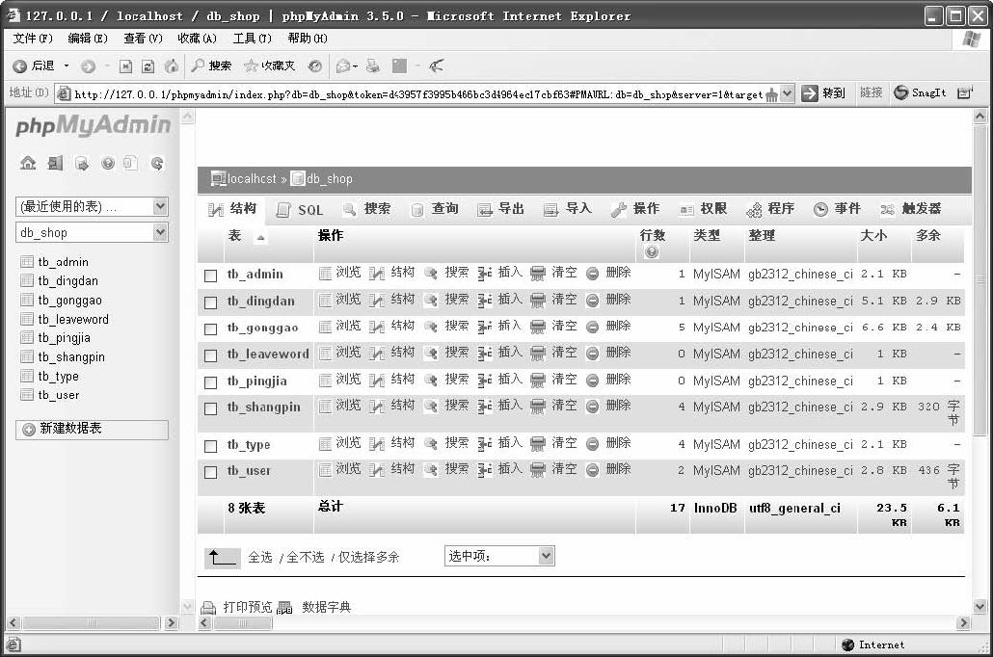The image size is (993, 657).
Task: Sort by table name column header
Action: (x=235, y=235)
